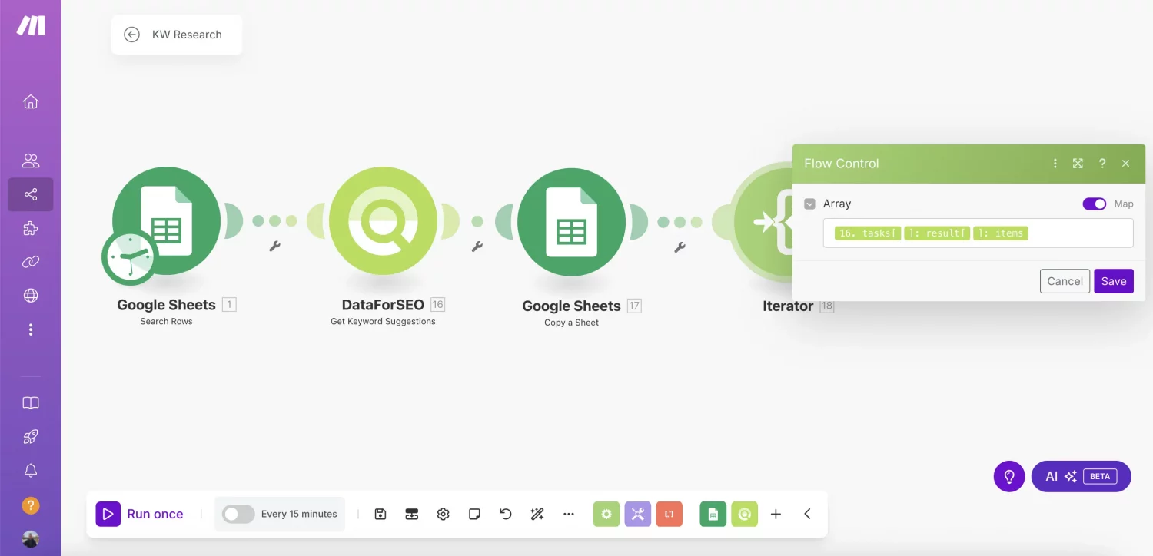
Task: Expand the Flow Control panel to fullscreen
Action: tap(1078, 164)
